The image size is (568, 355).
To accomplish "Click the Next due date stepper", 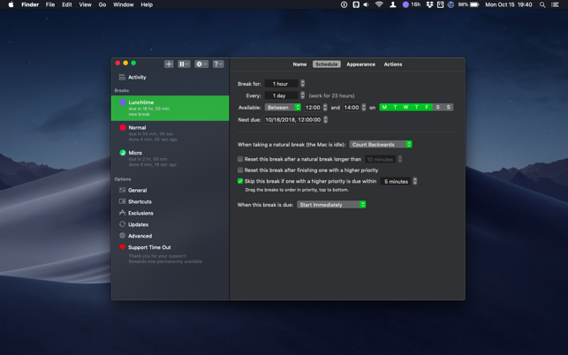I will pos(326,119).
